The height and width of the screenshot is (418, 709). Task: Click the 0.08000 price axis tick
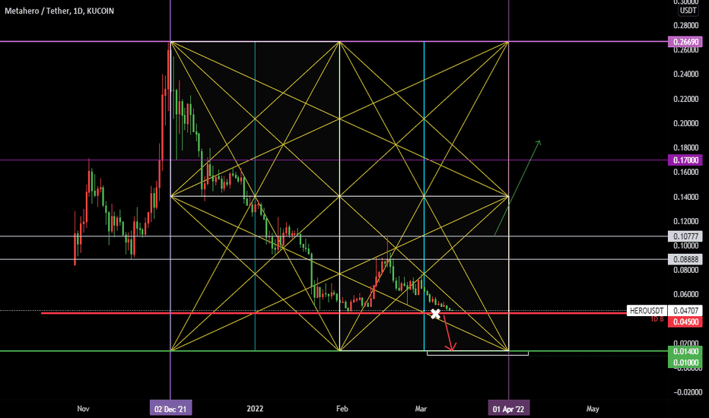tap(685, 271)
